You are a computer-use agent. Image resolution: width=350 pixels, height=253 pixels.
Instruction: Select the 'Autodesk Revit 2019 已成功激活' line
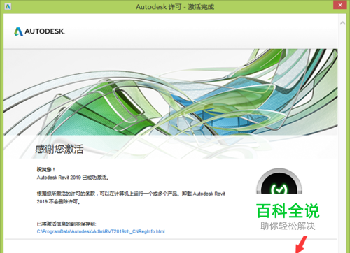(73, 178)
